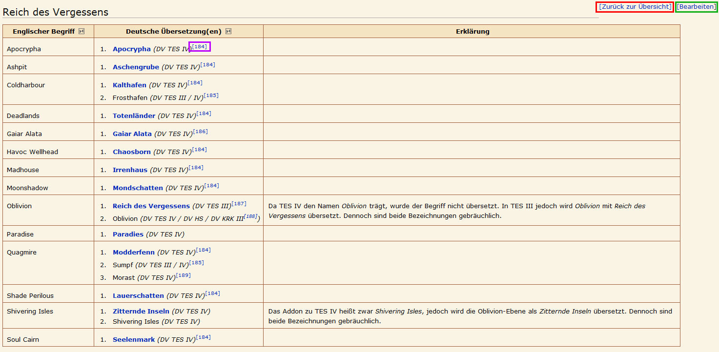Open the Paradies link

[x=128, y=235]
